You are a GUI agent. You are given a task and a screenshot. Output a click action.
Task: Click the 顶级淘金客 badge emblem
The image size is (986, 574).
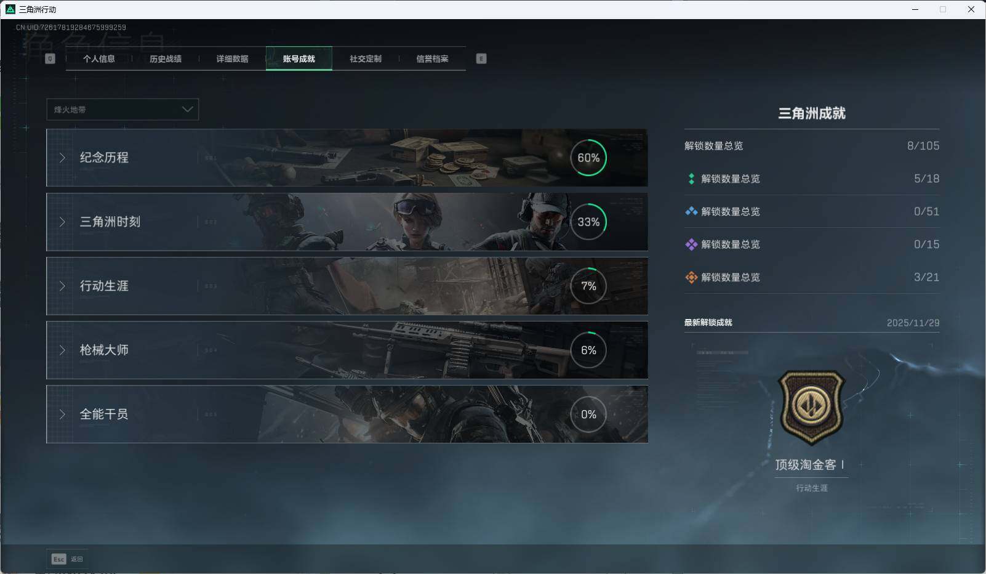[x=812, y=406]
